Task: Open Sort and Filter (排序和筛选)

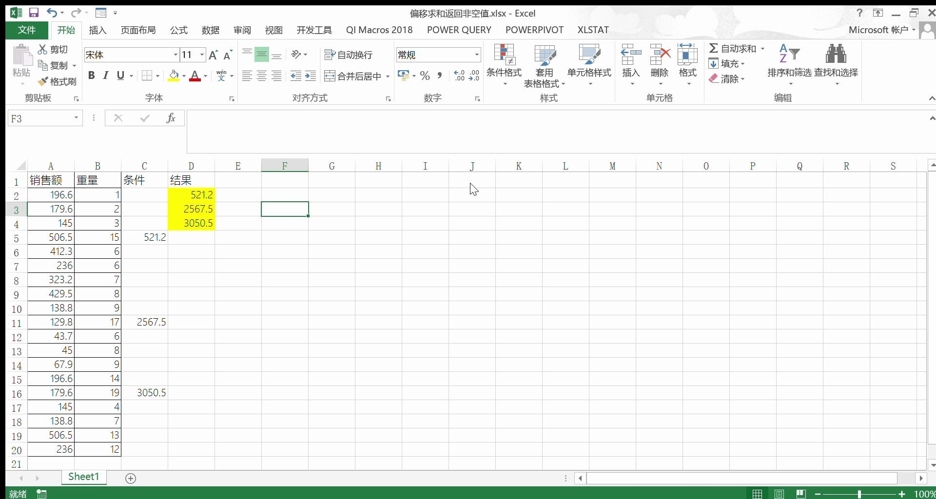Action: [790, 64]
